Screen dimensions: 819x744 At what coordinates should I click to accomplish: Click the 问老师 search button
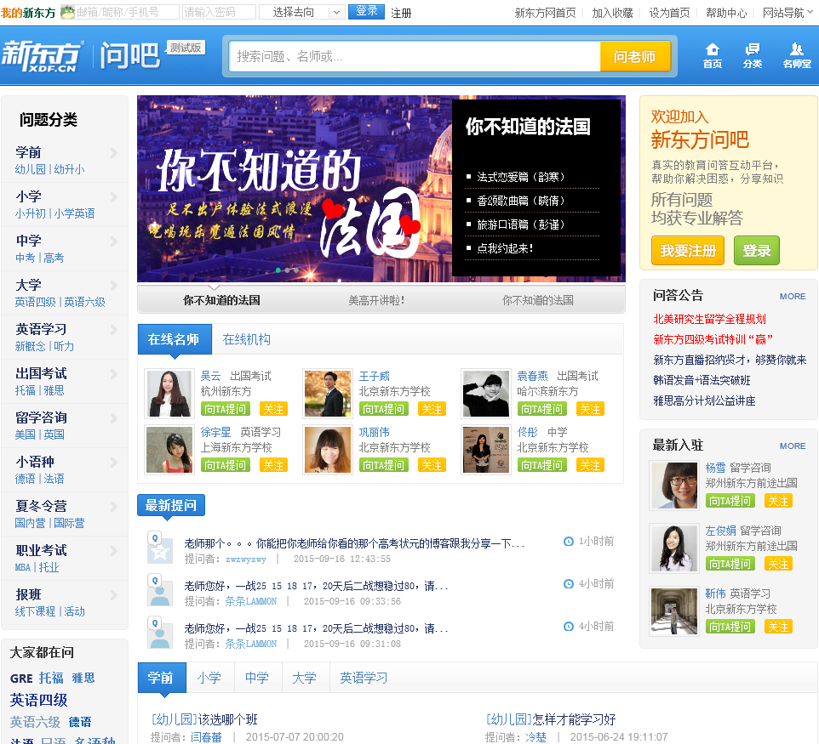coord(634,56)
